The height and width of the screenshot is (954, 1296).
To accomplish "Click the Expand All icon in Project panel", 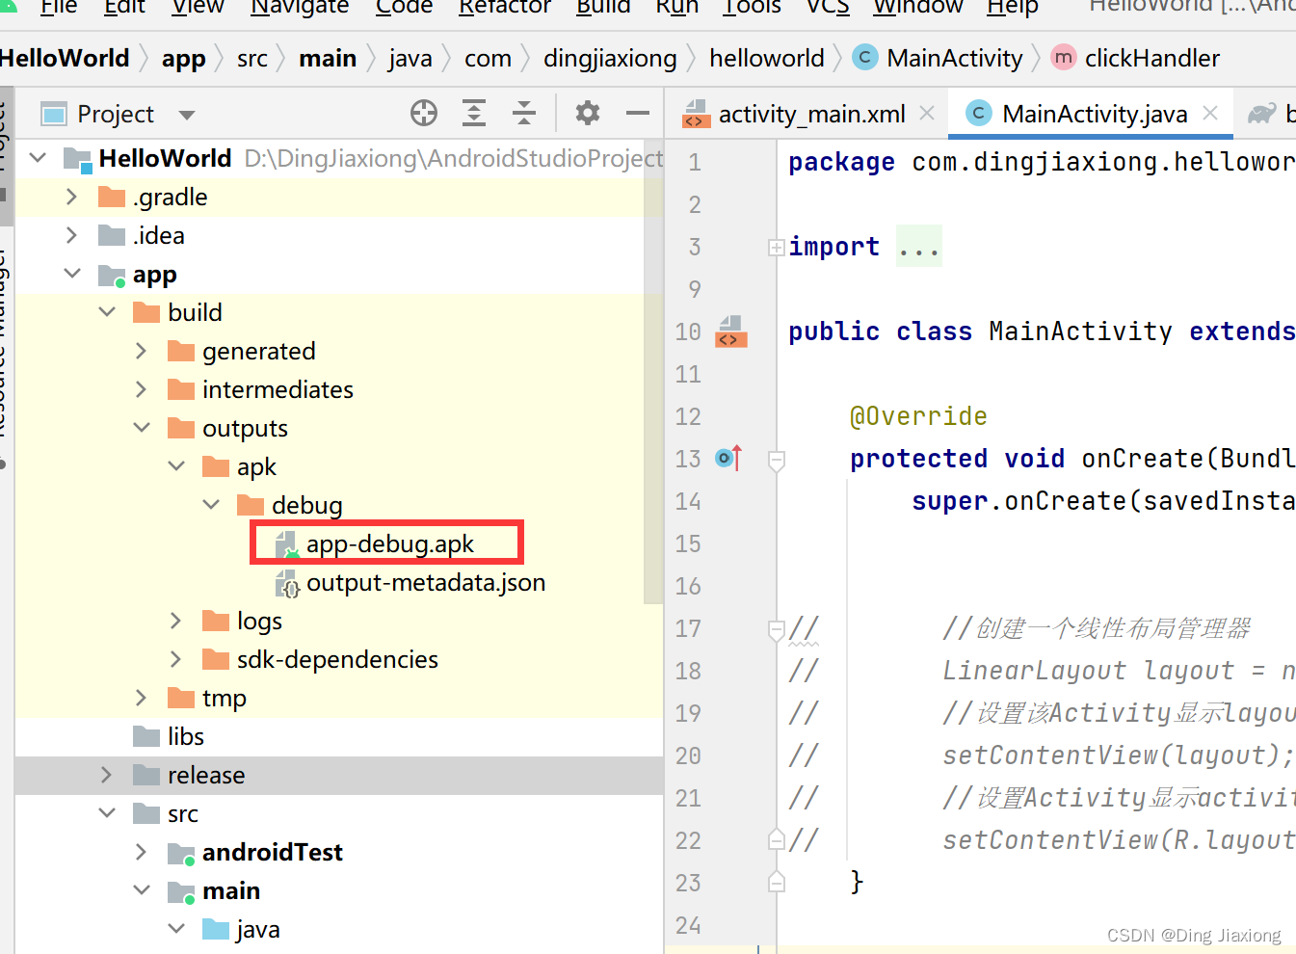I will [474, 114].
